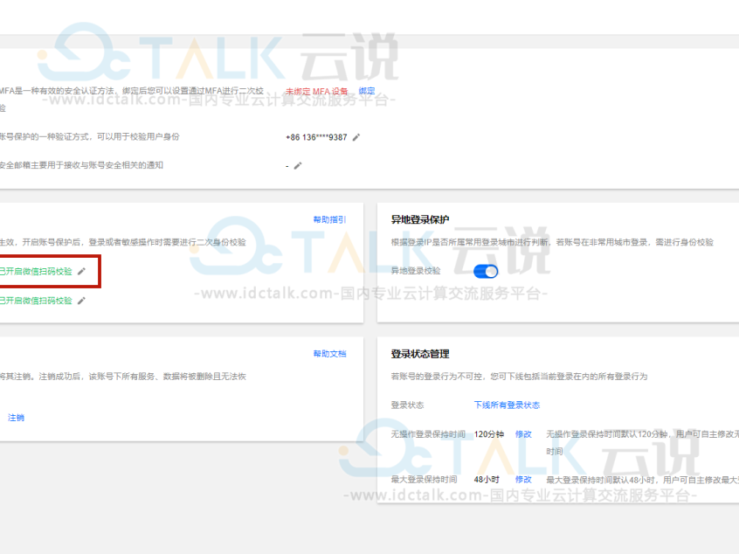Select the 登录状态 label
Screen dimensions: 739x554
[407, 405]
